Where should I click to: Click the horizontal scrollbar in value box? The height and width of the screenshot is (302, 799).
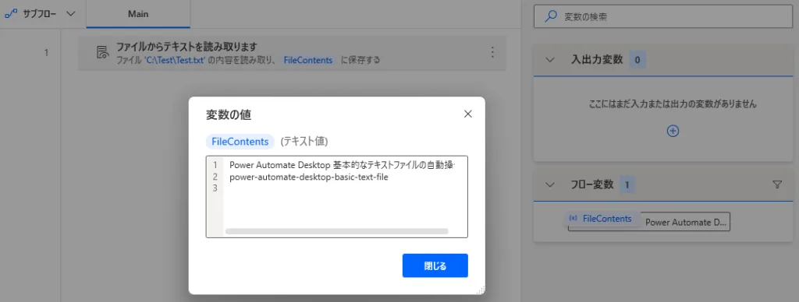click(336, 231)
